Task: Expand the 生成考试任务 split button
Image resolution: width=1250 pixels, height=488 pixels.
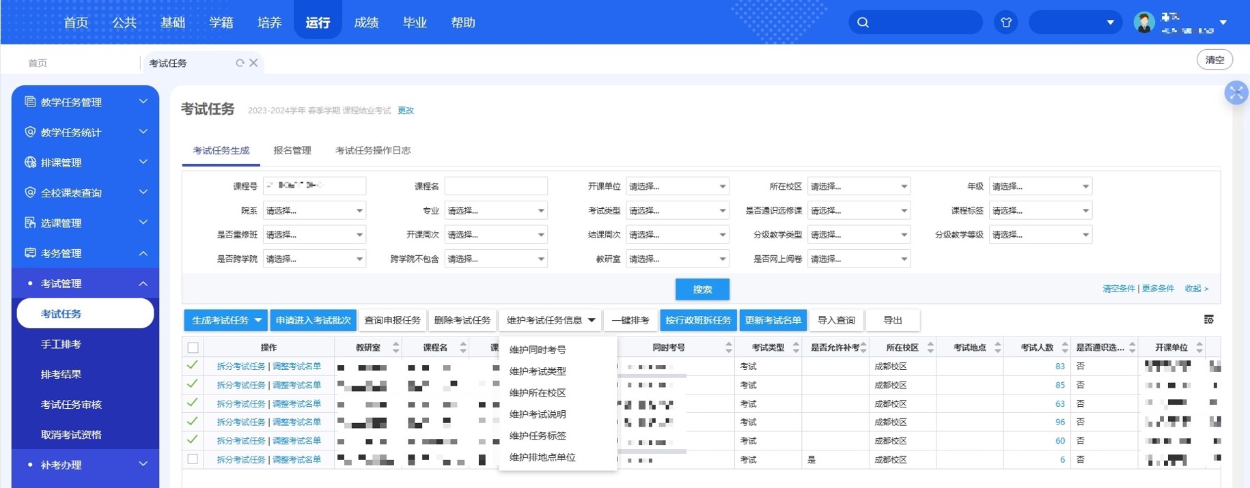Action: click(258, 320)
